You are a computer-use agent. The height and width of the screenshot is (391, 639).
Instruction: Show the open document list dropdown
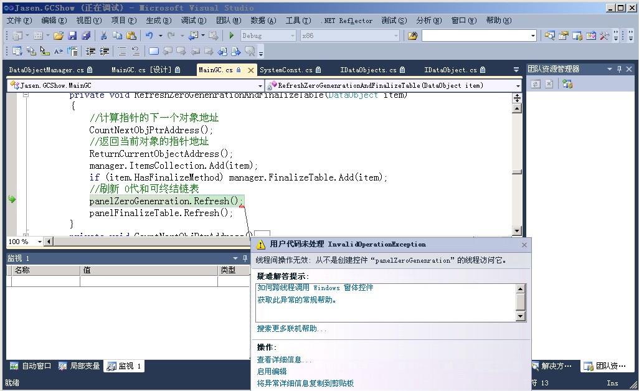516,70
